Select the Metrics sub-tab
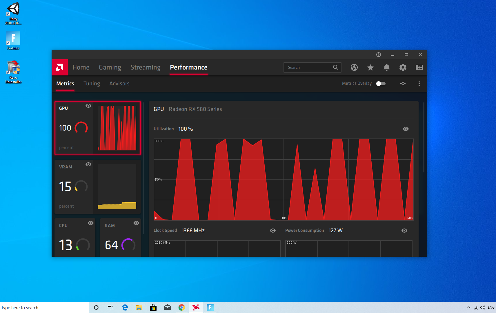This screenshot has height=313, width=496. coord(65,84)
